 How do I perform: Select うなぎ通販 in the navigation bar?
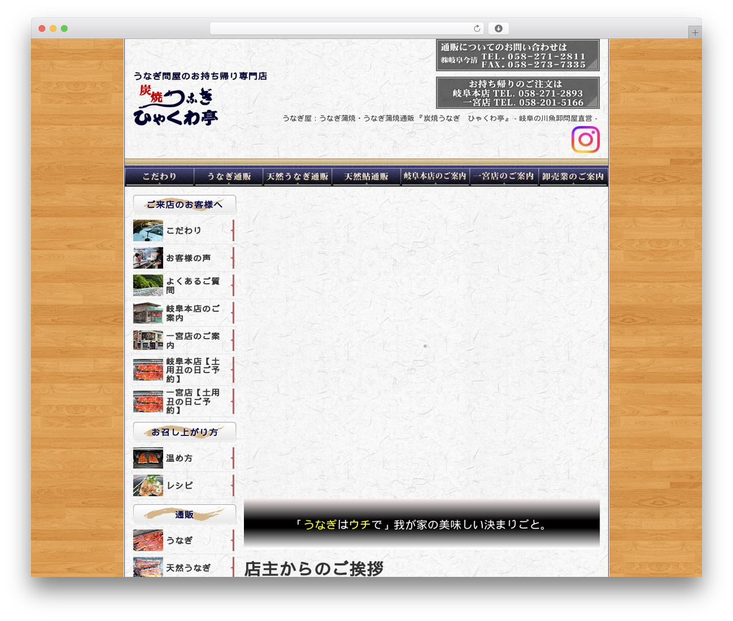(228, 176)
